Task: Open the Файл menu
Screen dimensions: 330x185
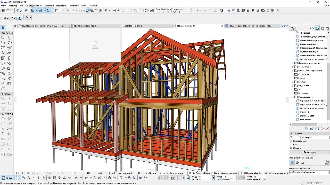Action: (x=4, y=6)
